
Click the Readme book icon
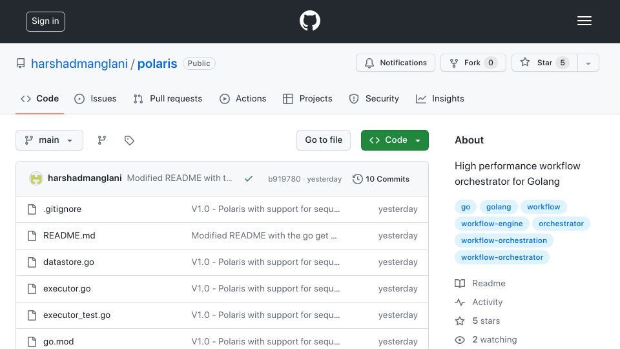[460, 283]
